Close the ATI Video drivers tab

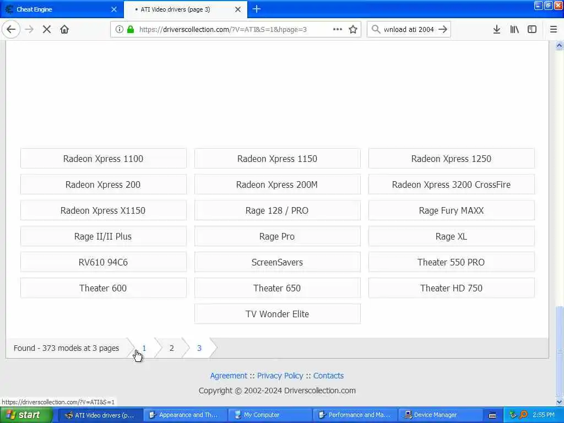[x=238, y=9]
